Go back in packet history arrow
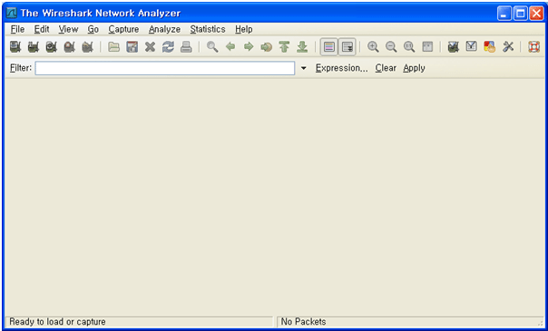 (x=230, y=46)
